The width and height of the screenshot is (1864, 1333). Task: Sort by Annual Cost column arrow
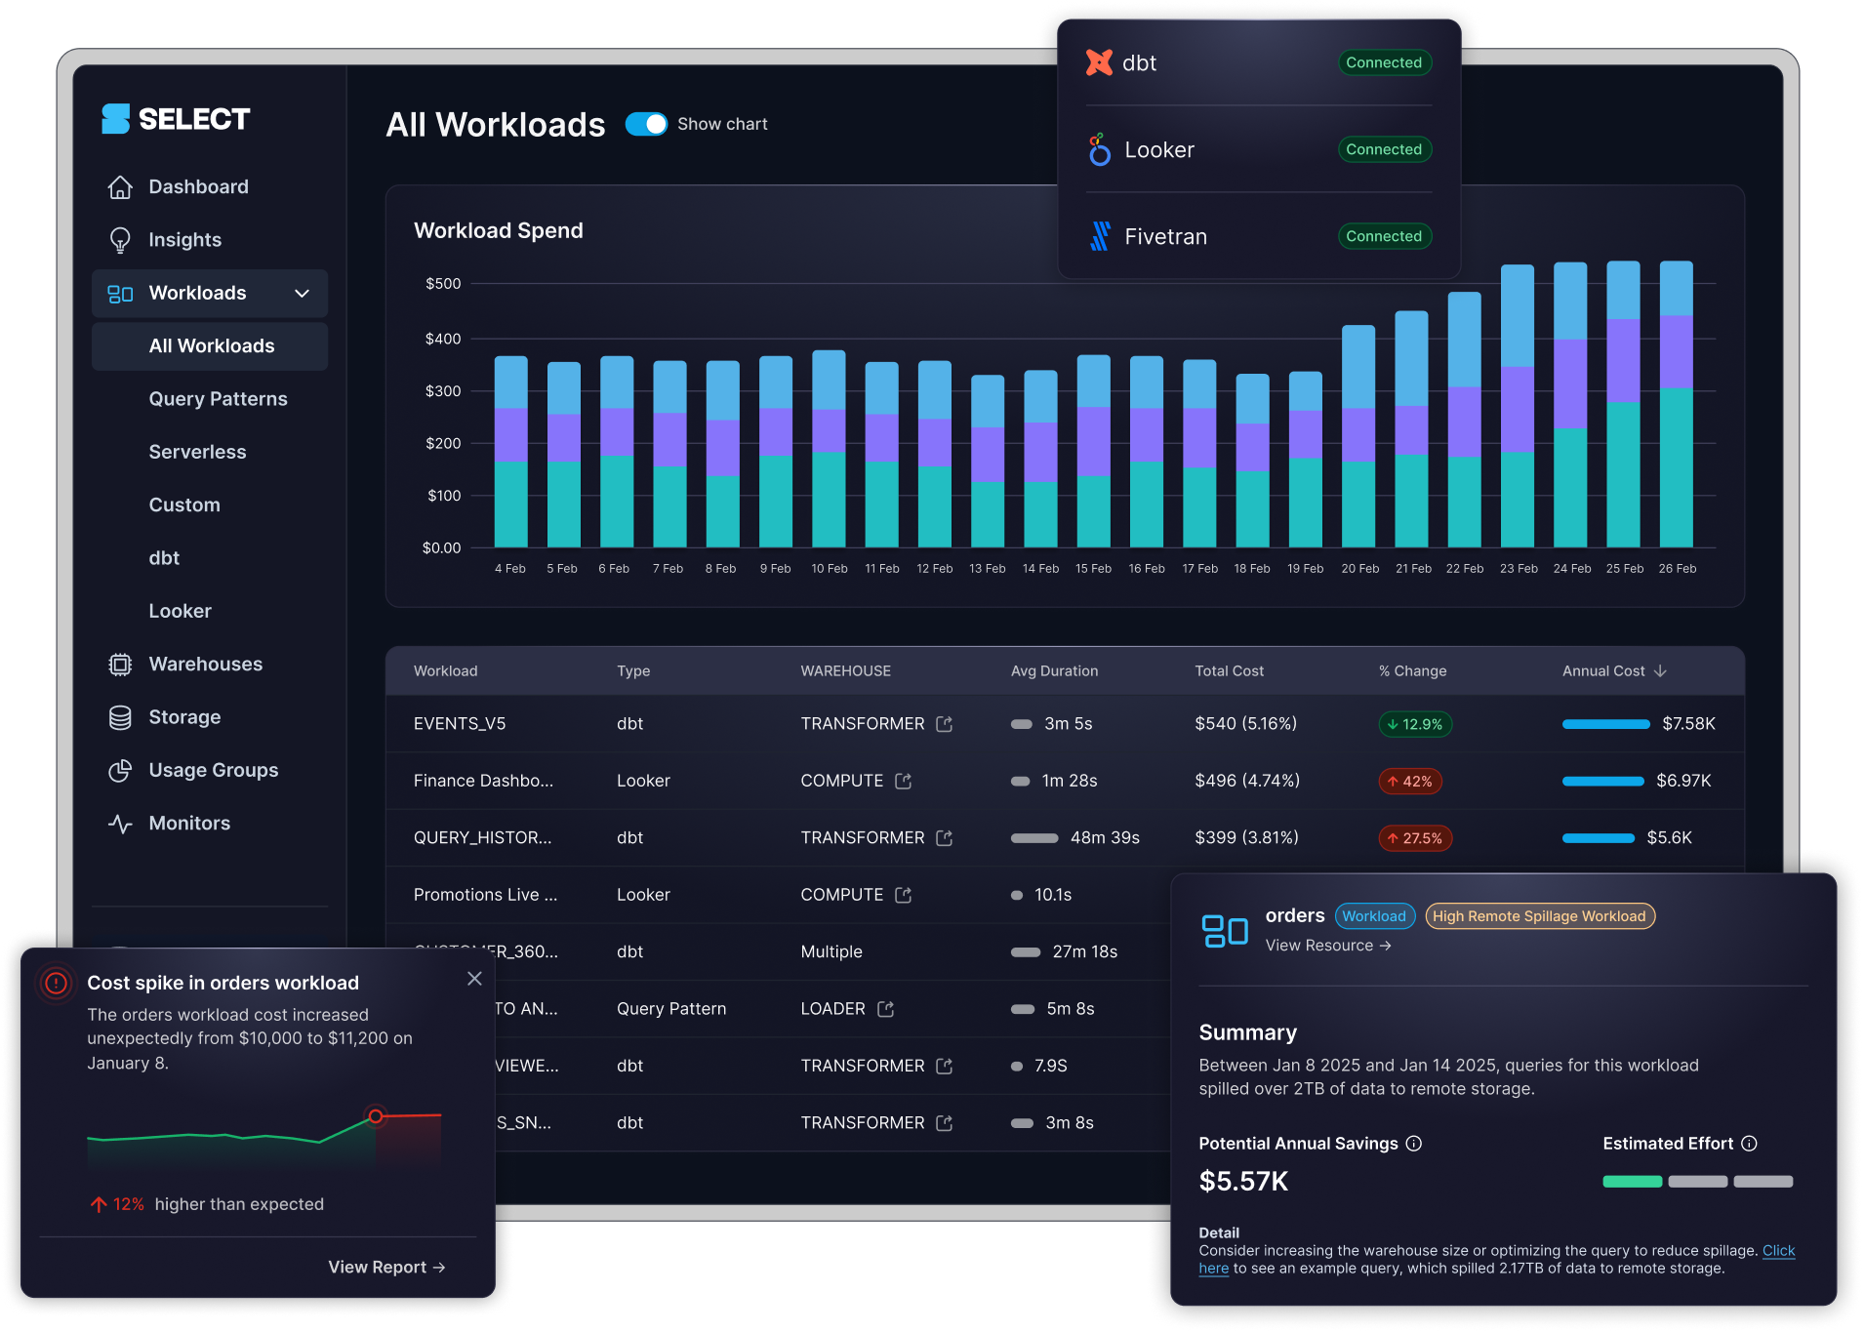[x=1660, y=671]
